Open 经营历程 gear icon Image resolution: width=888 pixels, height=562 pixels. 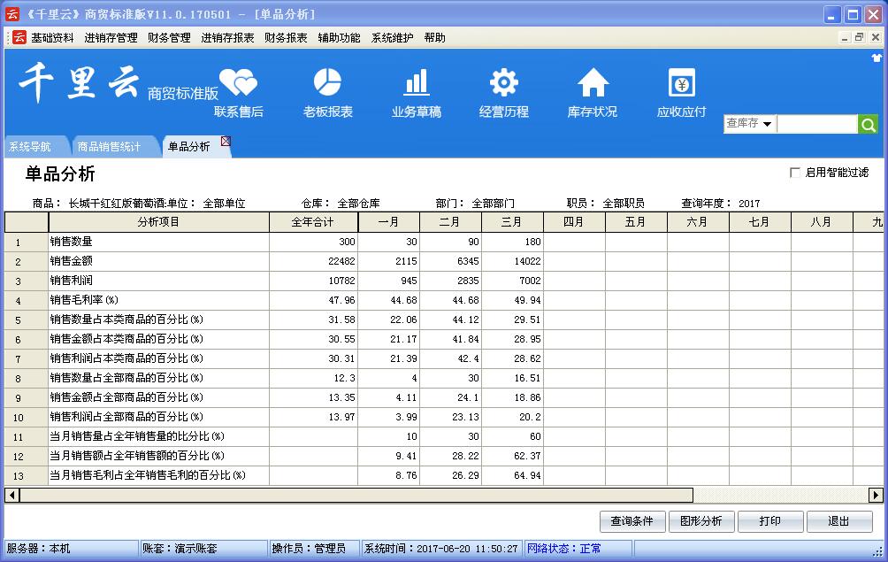pos(503,82)
